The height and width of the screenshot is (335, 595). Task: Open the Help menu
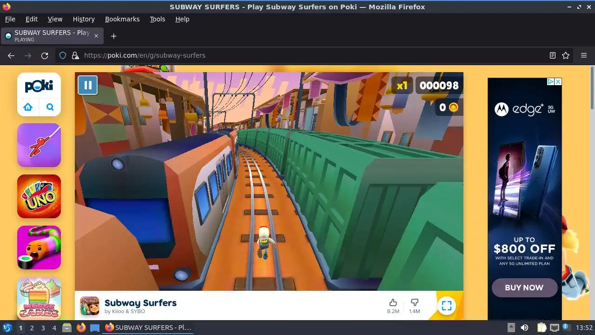tap(182, 19)
